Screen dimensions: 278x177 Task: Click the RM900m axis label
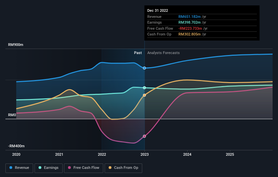point(16,45)
